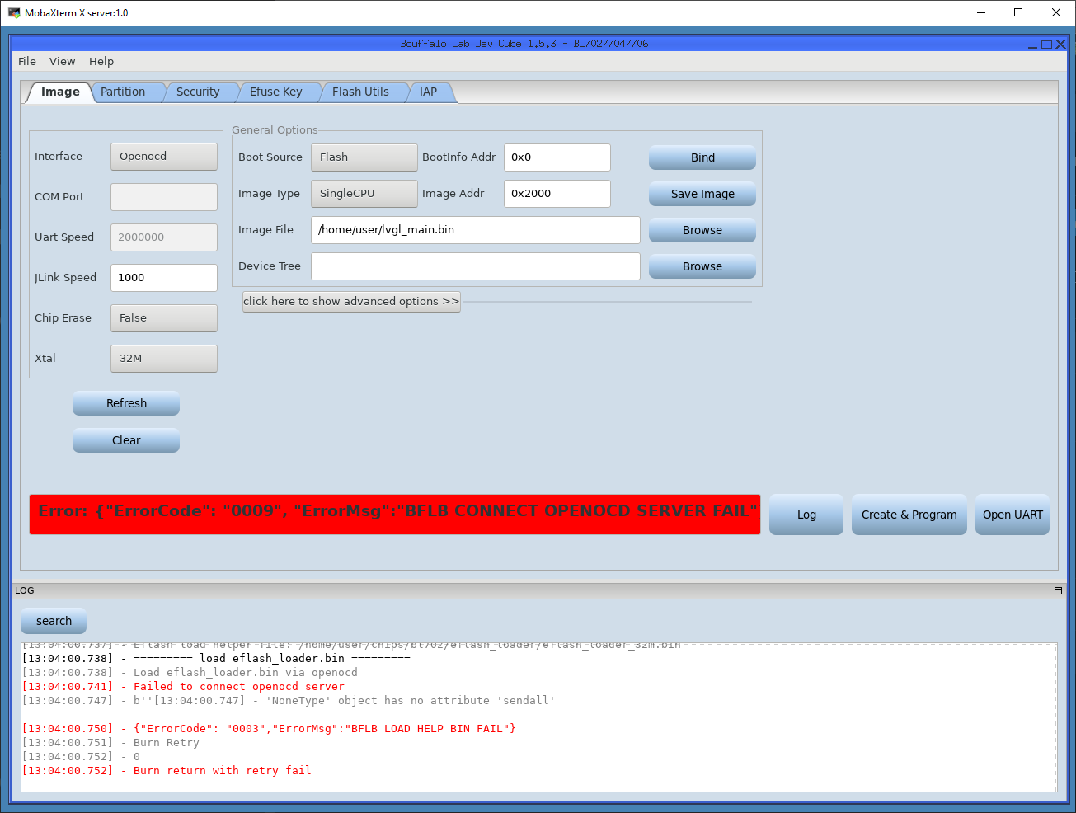1076x813 pixels.
Task: Click the LOG panel float icon
Action: pyautogui.click(x=1058, y=590)
